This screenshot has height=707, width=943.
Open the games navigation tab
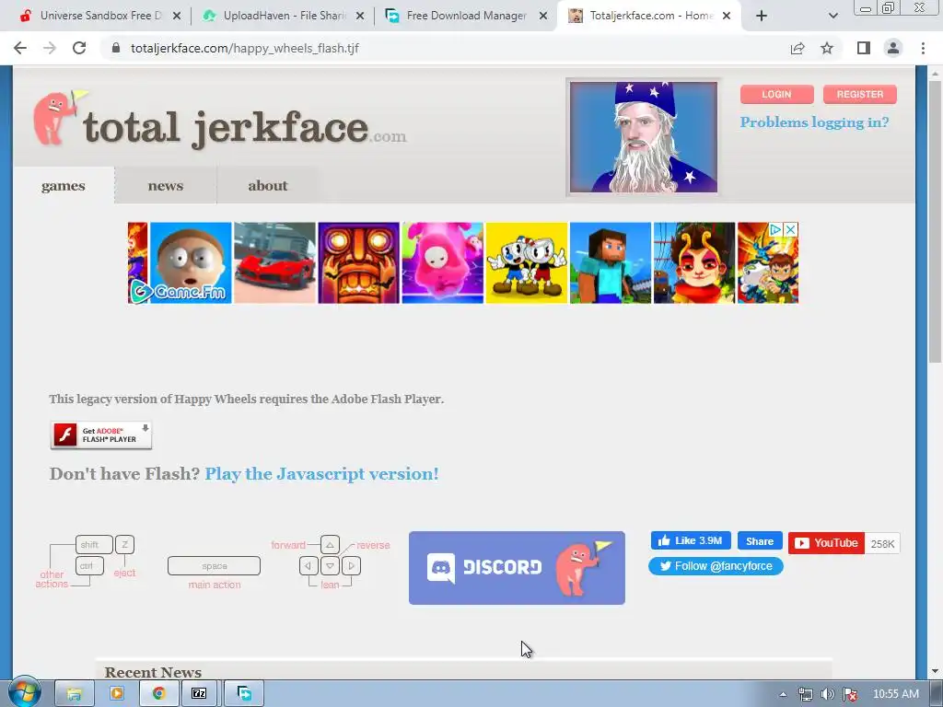64,186
